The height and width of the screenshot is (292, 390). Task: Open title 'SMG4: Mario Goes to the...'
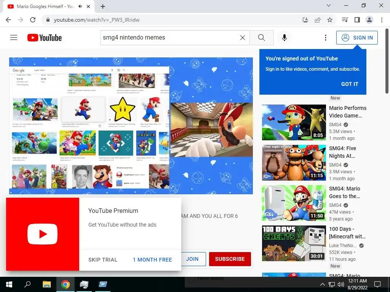[344, 192]
